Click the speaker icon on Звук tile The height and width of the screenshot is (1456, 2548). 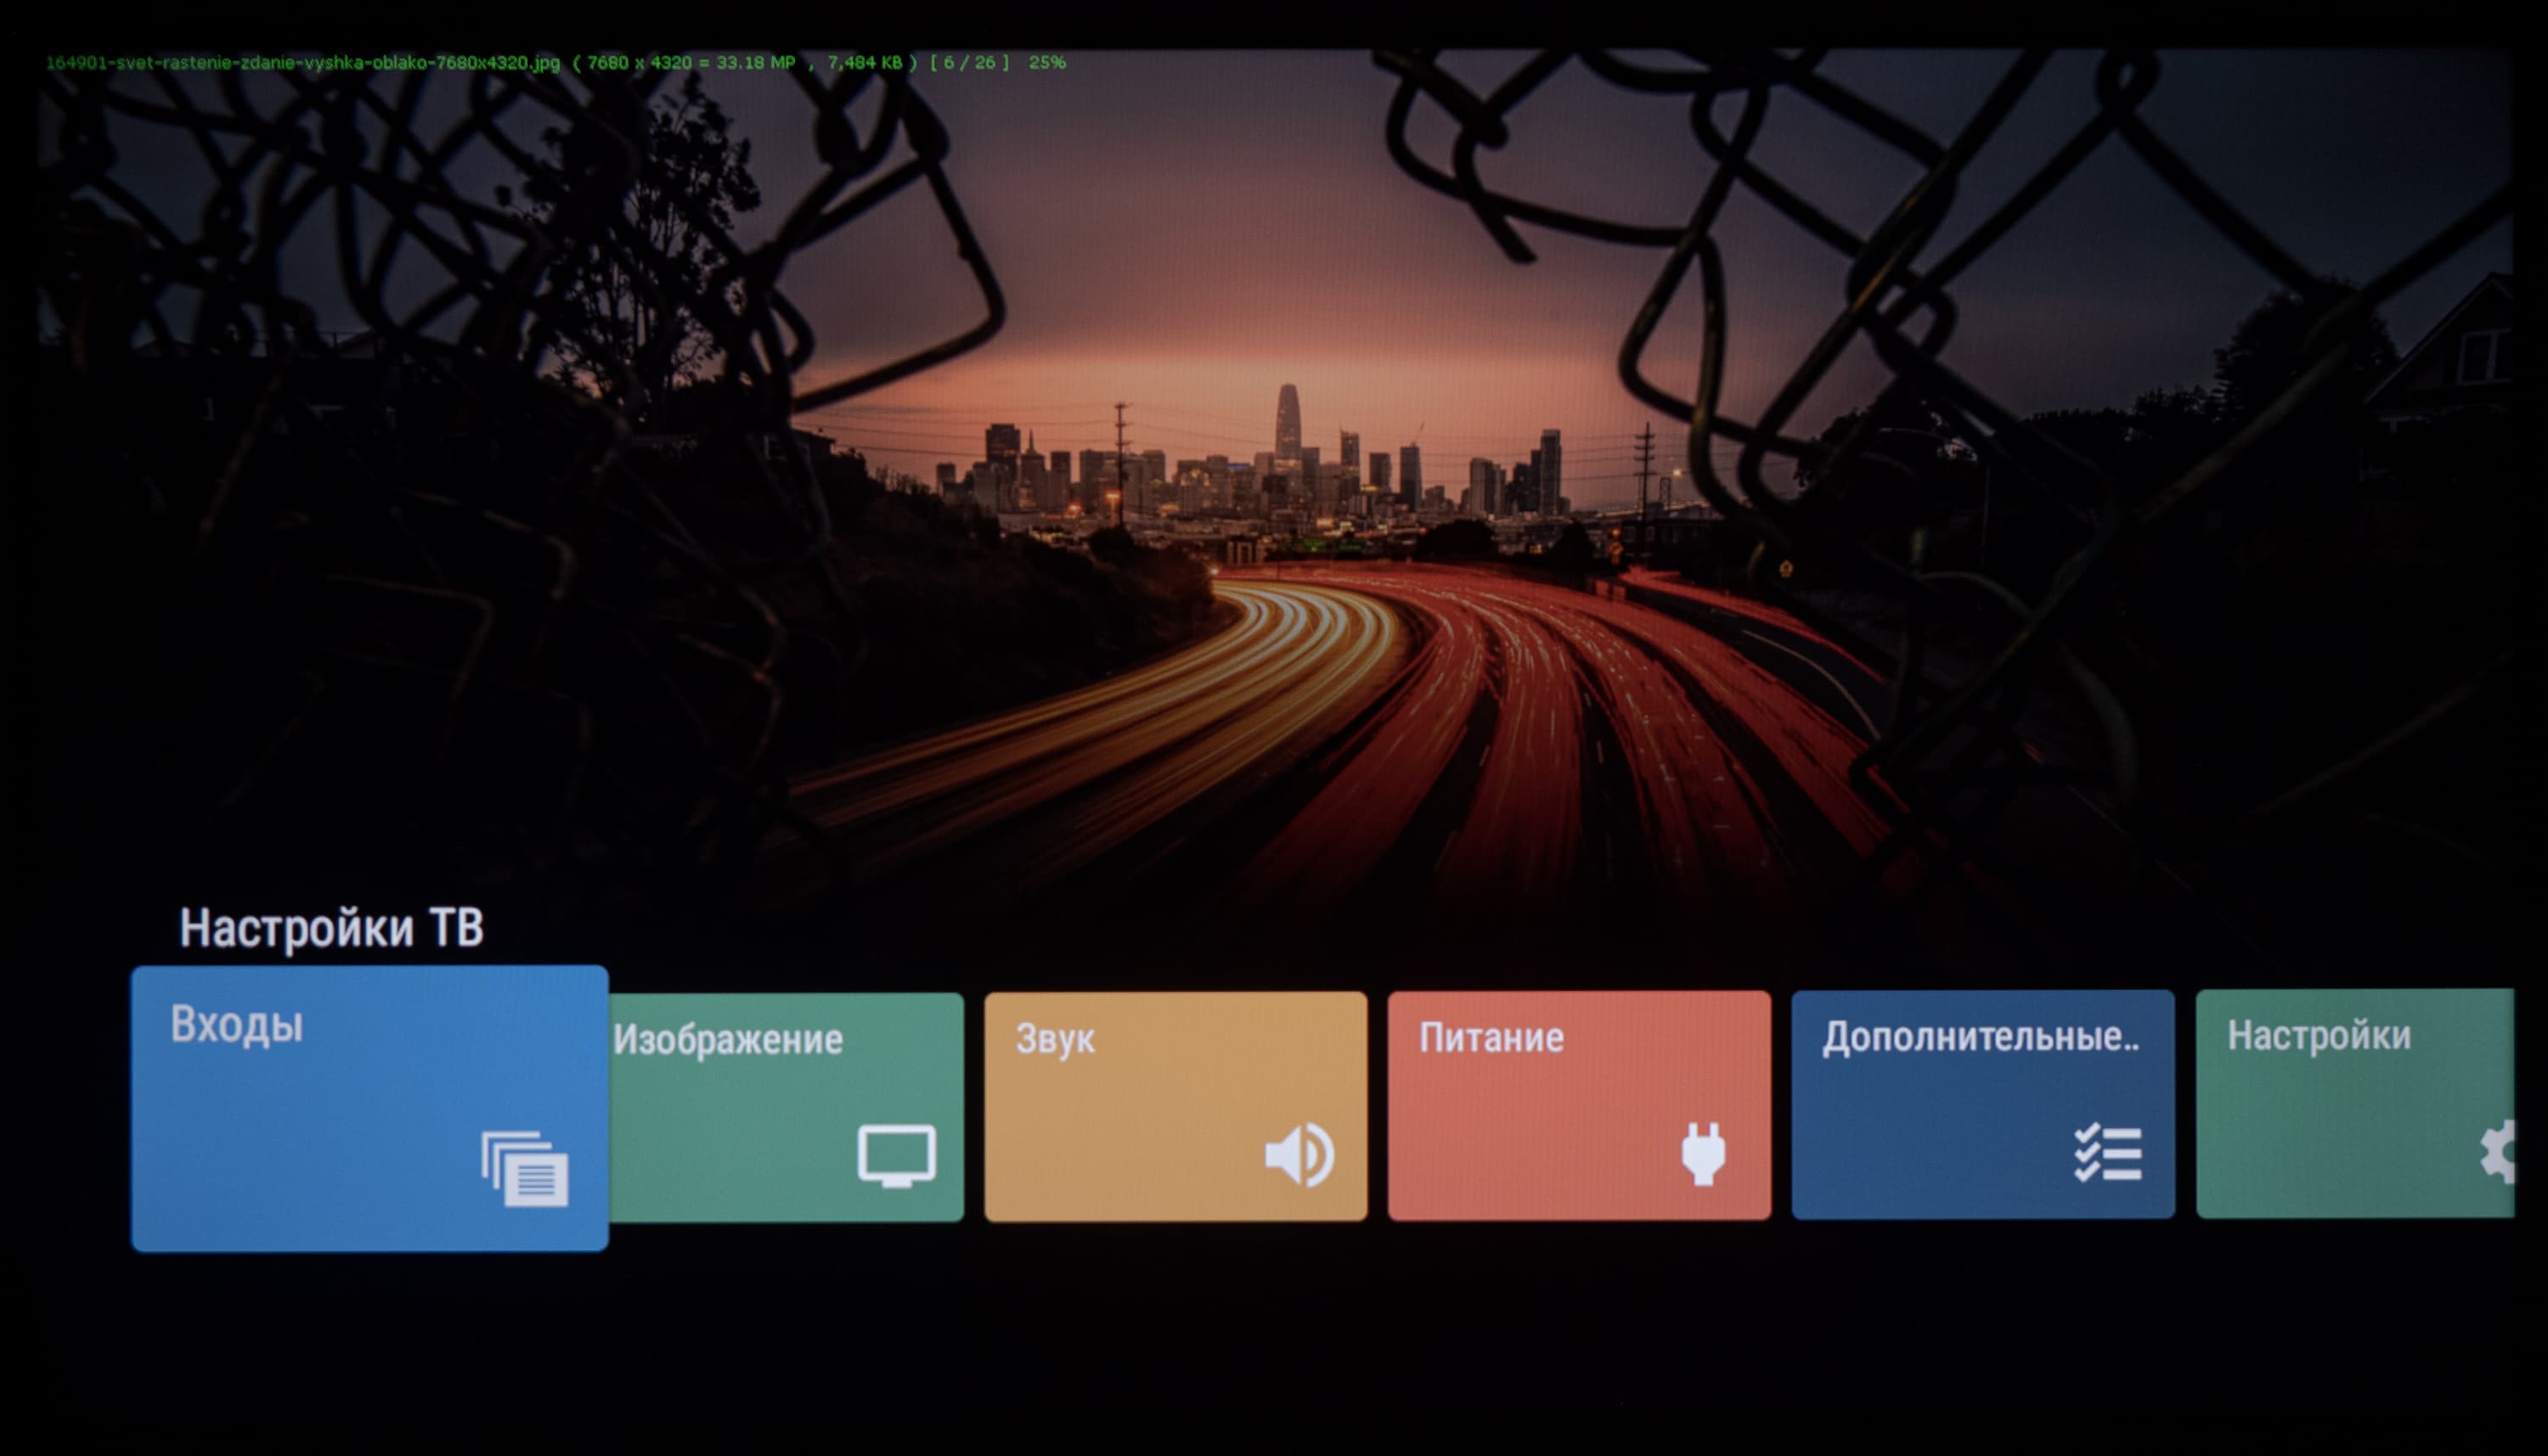pos(1299,1155)
